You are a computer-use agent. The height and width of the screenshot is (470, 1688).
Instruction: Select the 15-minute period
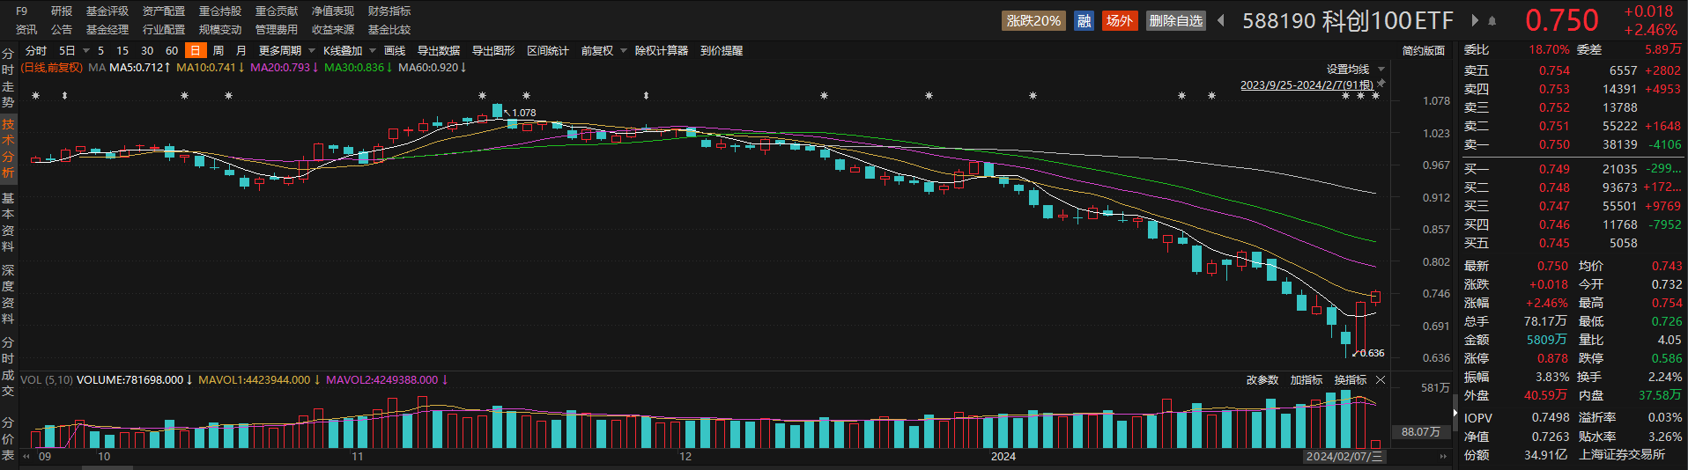[122, 51]
